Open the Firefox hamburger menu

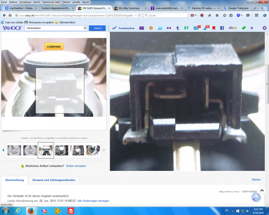tap(256, 15)
